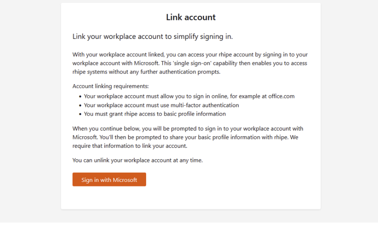378x226 pixels.
Task: Click the "Link account" heading
Action: [x=191, y=17]
